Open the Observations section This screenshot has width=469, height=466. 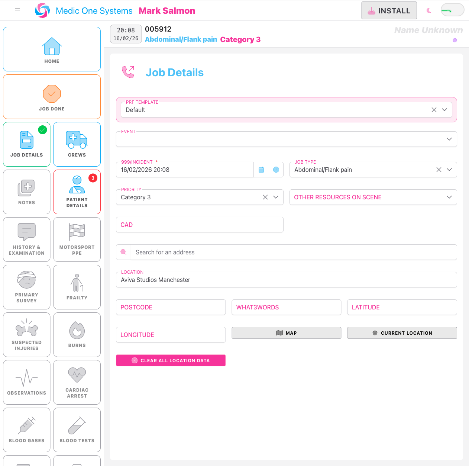(26, 382)
